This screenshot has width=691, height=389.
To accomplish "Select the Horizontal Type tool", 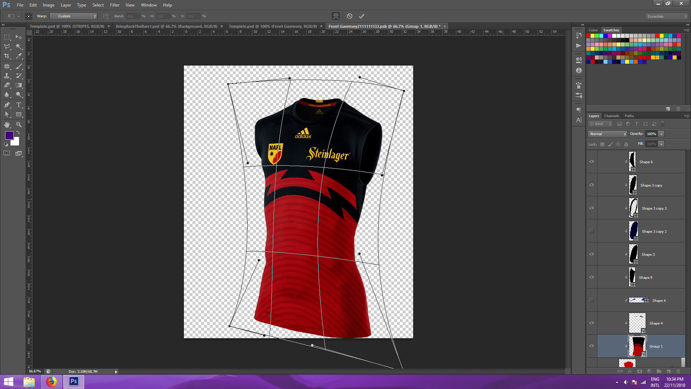I will click(19, 105).
